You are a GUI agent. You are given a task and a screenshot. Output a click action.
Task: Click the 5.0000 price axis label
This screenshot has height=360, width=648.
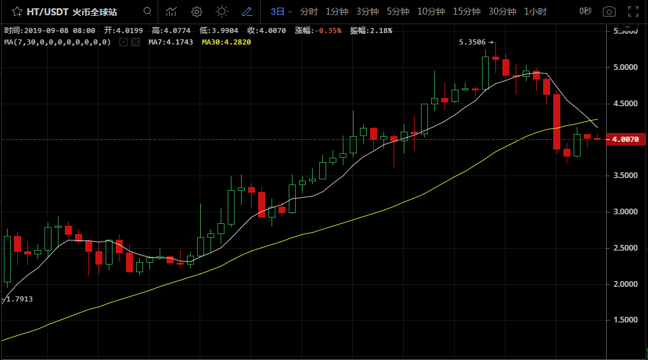tap(625, 67)
